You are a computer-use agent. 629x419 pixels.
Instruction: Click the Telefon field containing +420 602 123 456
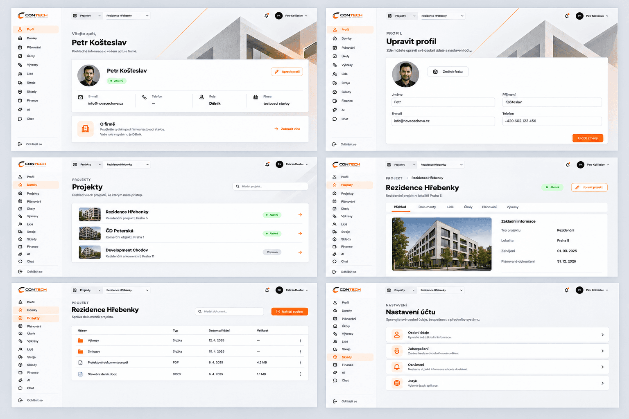552,121
